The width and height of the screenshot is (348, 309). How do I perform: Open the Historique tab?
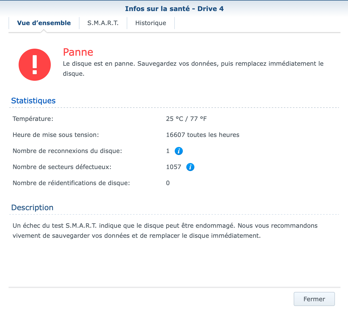151,23
